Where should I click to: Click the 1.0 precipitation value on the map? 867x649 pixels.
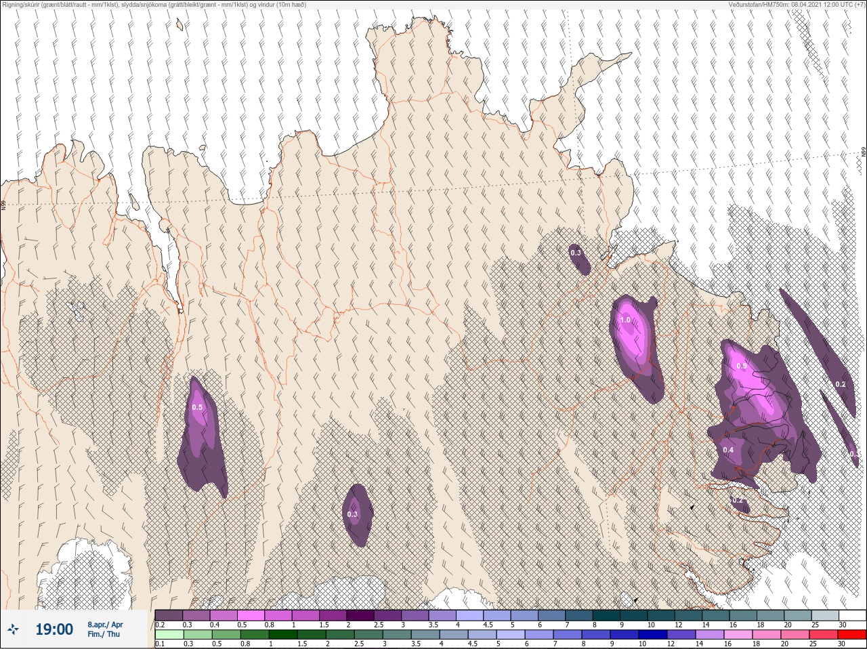625,320
